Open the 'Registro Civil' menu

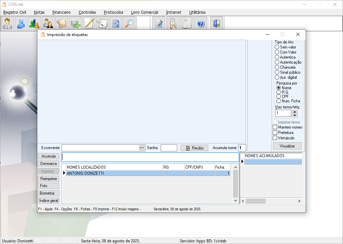pyautogui.click(x=15, y=12)
